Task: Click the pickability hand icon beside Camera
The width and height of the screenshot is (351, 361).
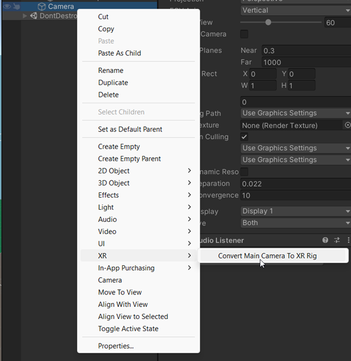Action: point(18,6)
